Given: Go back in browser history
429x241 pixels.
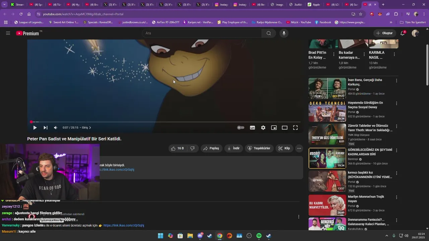Looking at the screenshot, I should tap(5, 14).
